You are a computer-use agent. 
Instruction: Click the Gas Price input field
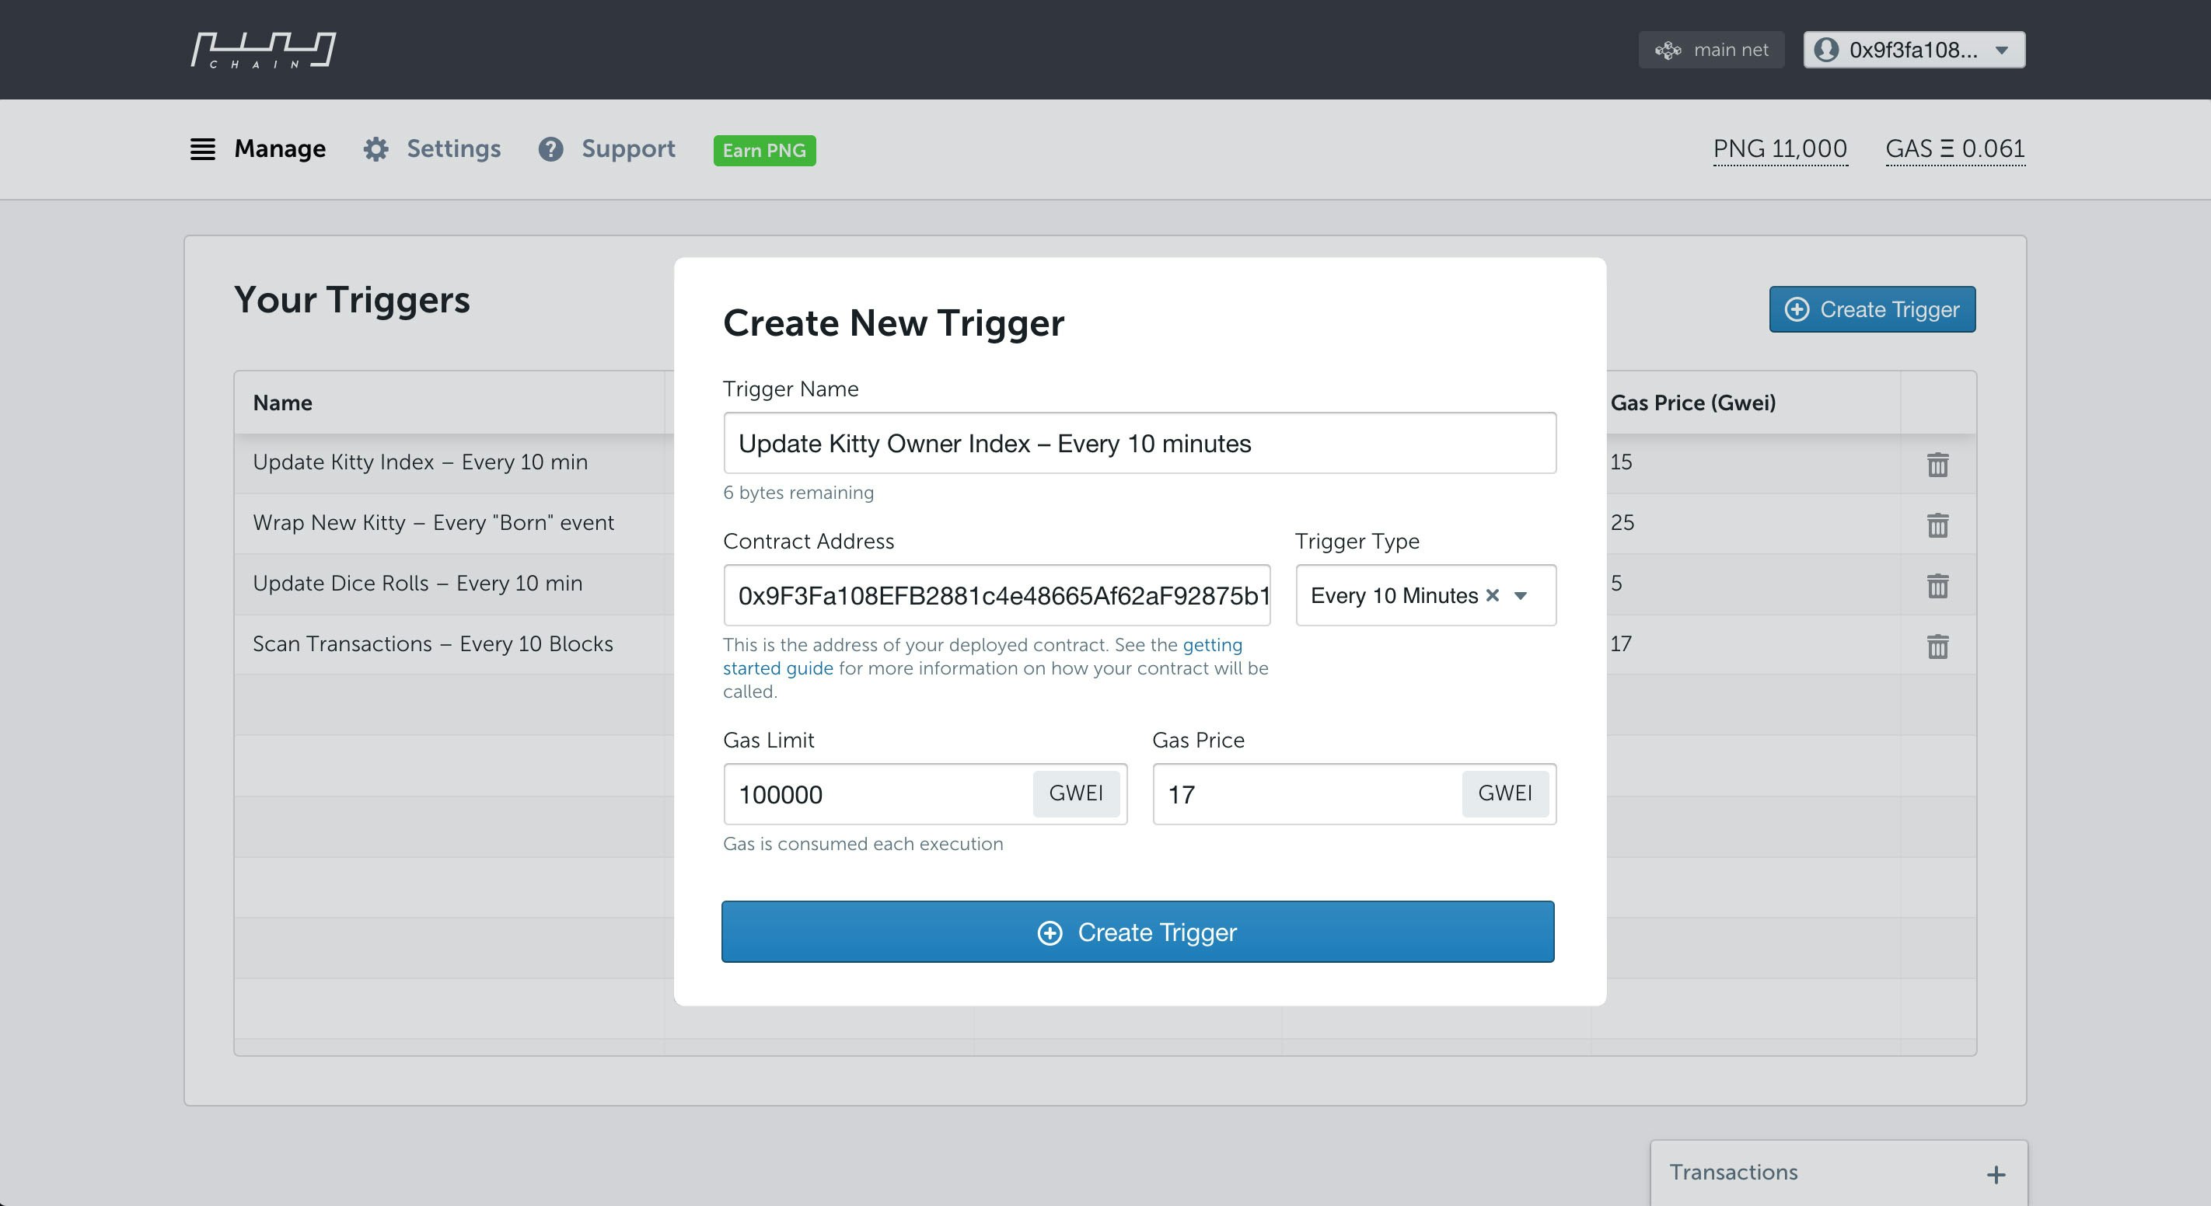click(1305, 794)
